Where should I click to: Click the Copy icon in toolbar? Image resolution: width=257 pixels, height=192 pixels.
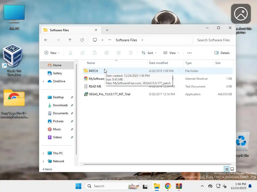click(83, 53)
